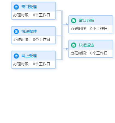Click the green document icon beside 窗口办结
The height and width of the screenshot is (123, 115).
click(x=74, y=21)
